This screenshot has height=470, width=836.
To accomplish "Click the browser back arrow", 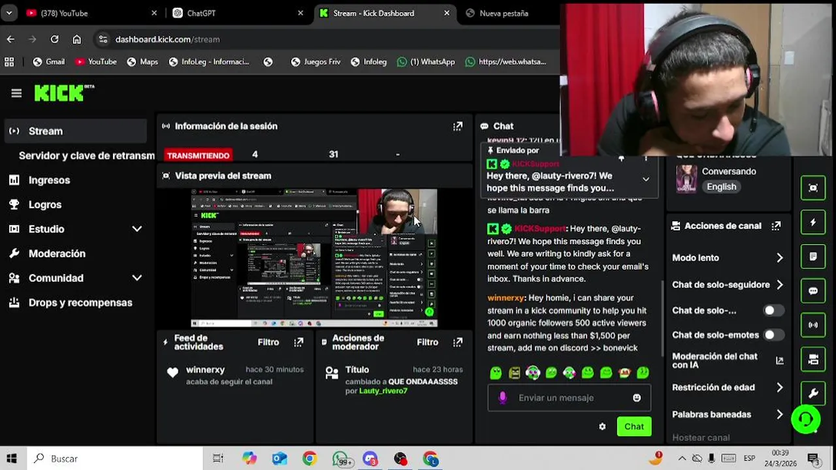I will click(x=10, y=39).
